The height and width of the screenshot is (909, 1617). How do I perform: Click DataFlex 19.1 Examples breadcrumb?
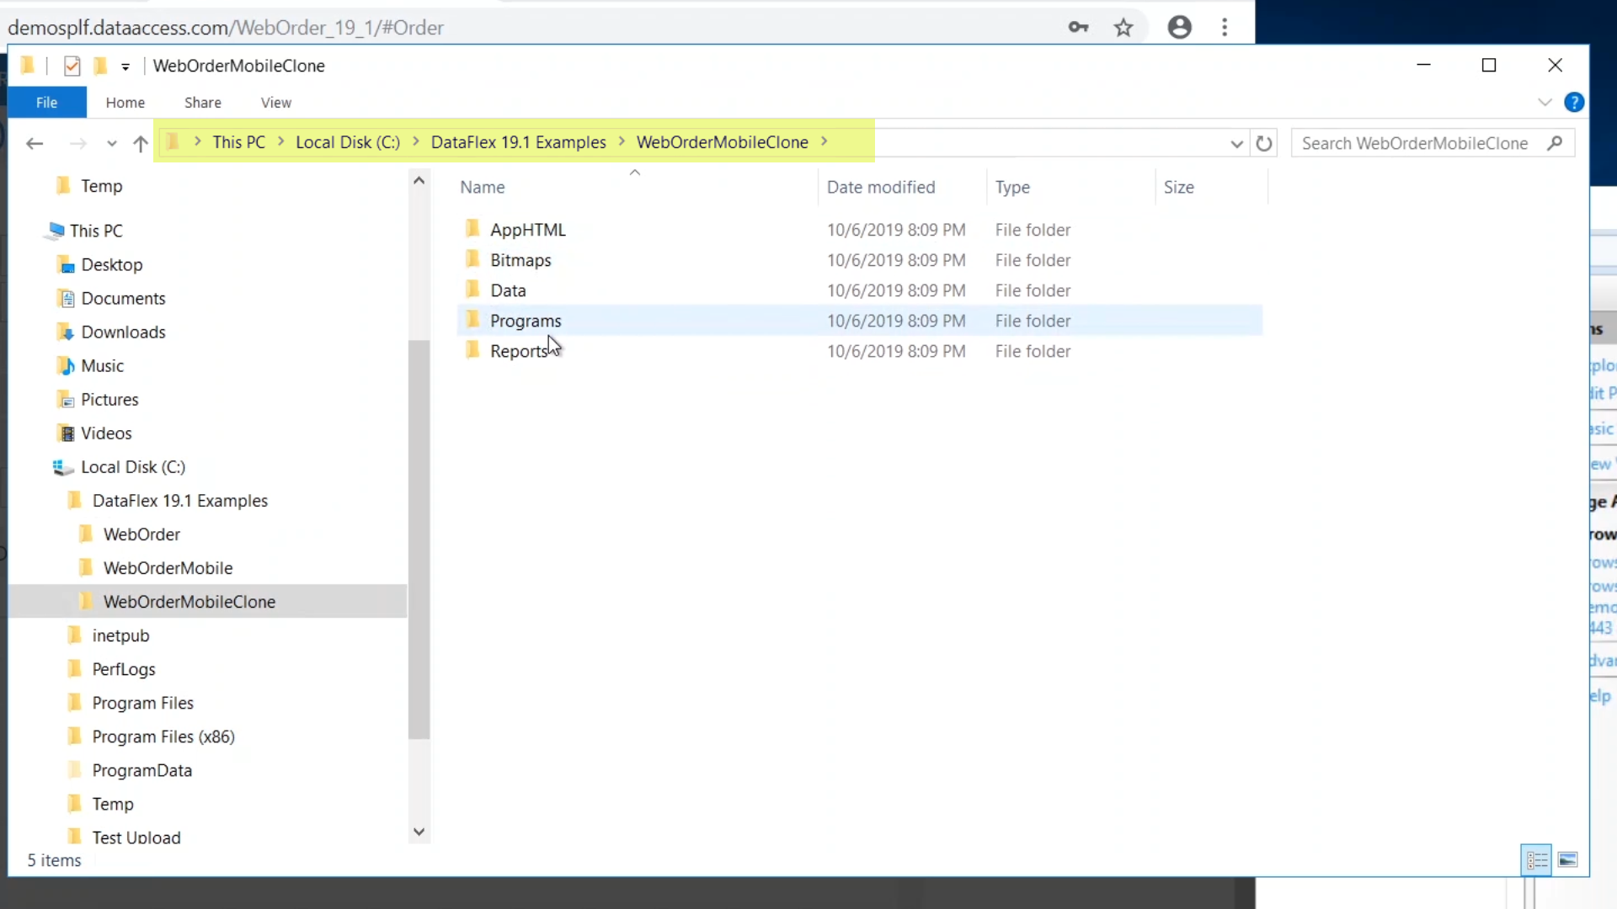pos(518,142)
